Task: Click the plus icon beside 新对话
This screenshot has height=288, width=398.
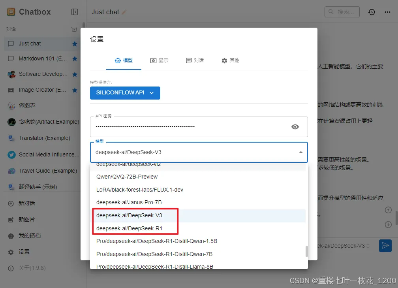Action: [11, 203]
